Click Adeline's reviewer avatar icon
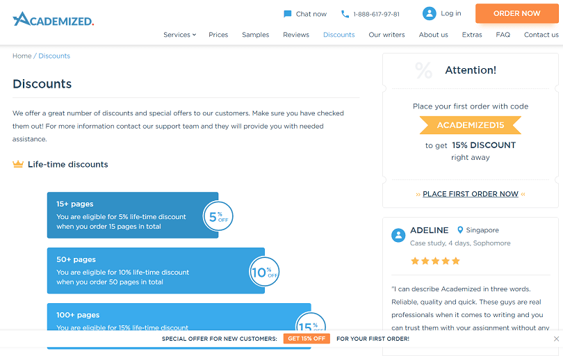 pyautogui.click(x=398, y=236)
